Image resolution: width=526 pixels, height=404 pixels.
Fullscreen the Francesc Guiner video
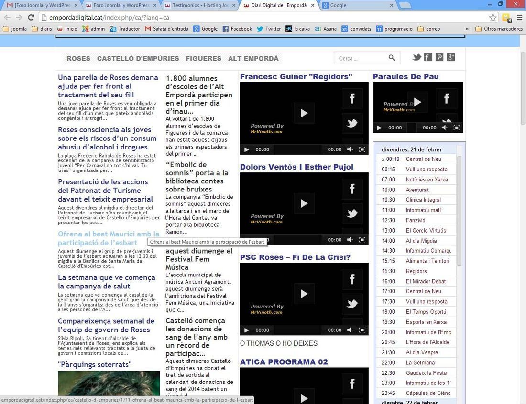pyautogui.click(x=362, y=149)
